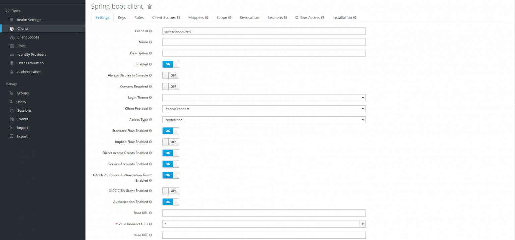
Task: Enable the Consent Required switch
Action: [x=171, y=86]
